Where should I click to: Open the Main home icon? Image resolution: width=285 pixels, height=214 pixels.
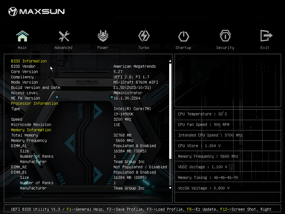pos(22,36)
